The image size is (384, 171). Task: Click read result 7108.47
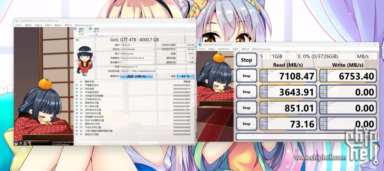(x=288, y=76)
